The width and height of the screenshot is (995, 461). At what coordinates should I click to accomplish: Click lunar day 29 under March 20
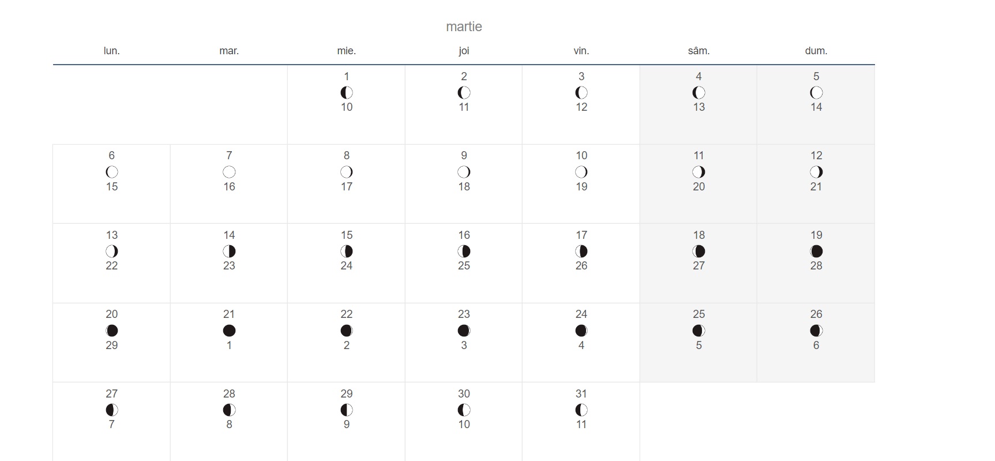(x=112, y=345)
